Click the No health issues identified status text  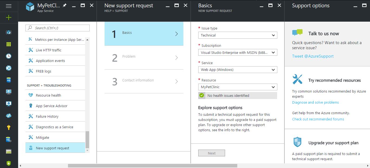pos(228,95)
